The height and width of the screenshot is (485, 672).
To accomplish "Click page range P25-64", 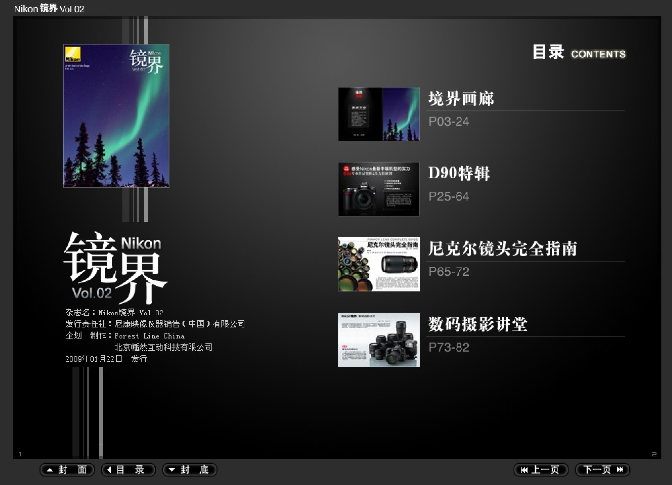I will tap(449, 196).
